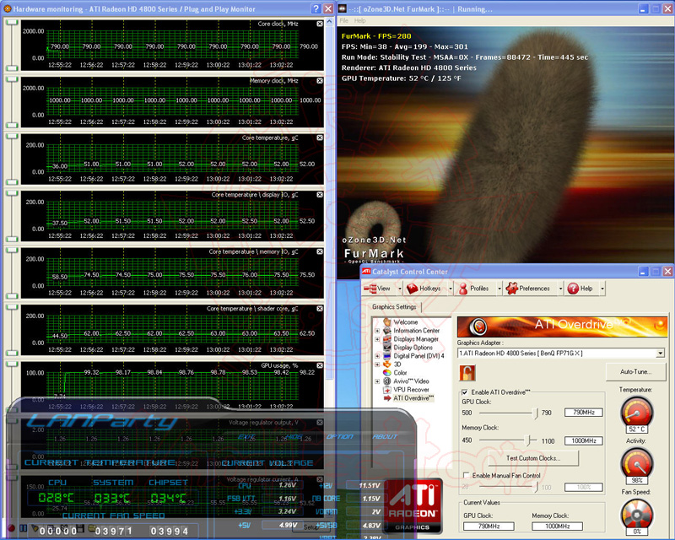Close the 'Core temperature, °C' graph
The width and height of the screenshot is (675, 540).
[x=320, y=138]
